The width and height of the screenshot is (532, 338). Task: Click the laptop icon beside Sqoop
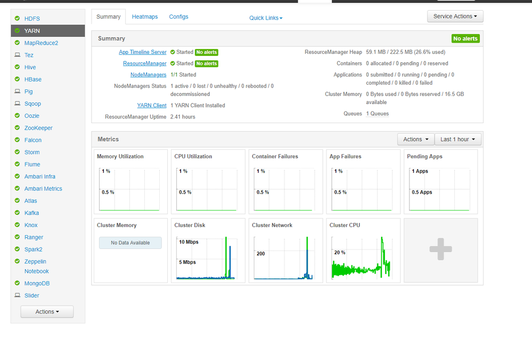tap(17, 103)
